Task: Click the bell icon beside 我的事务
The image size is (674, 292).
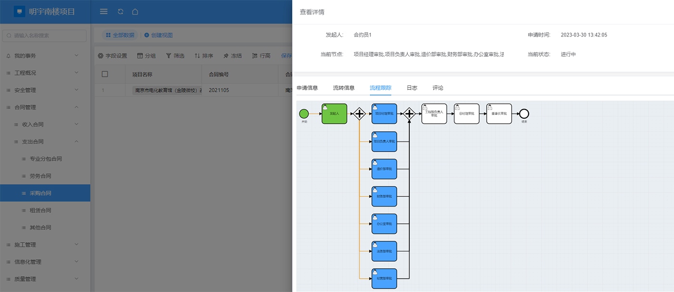Action: (8, 56)
